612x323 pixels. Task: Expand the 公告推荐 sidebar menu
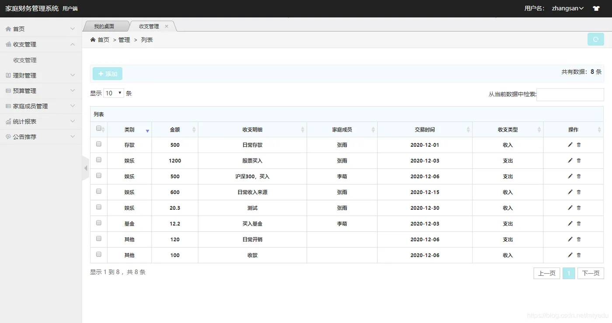coord(41,136)
